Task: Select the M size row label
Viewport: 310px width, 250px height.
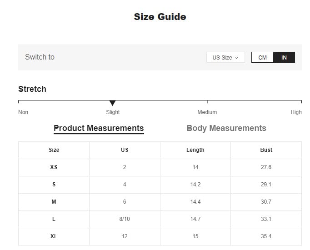Action: coord(54,202)
